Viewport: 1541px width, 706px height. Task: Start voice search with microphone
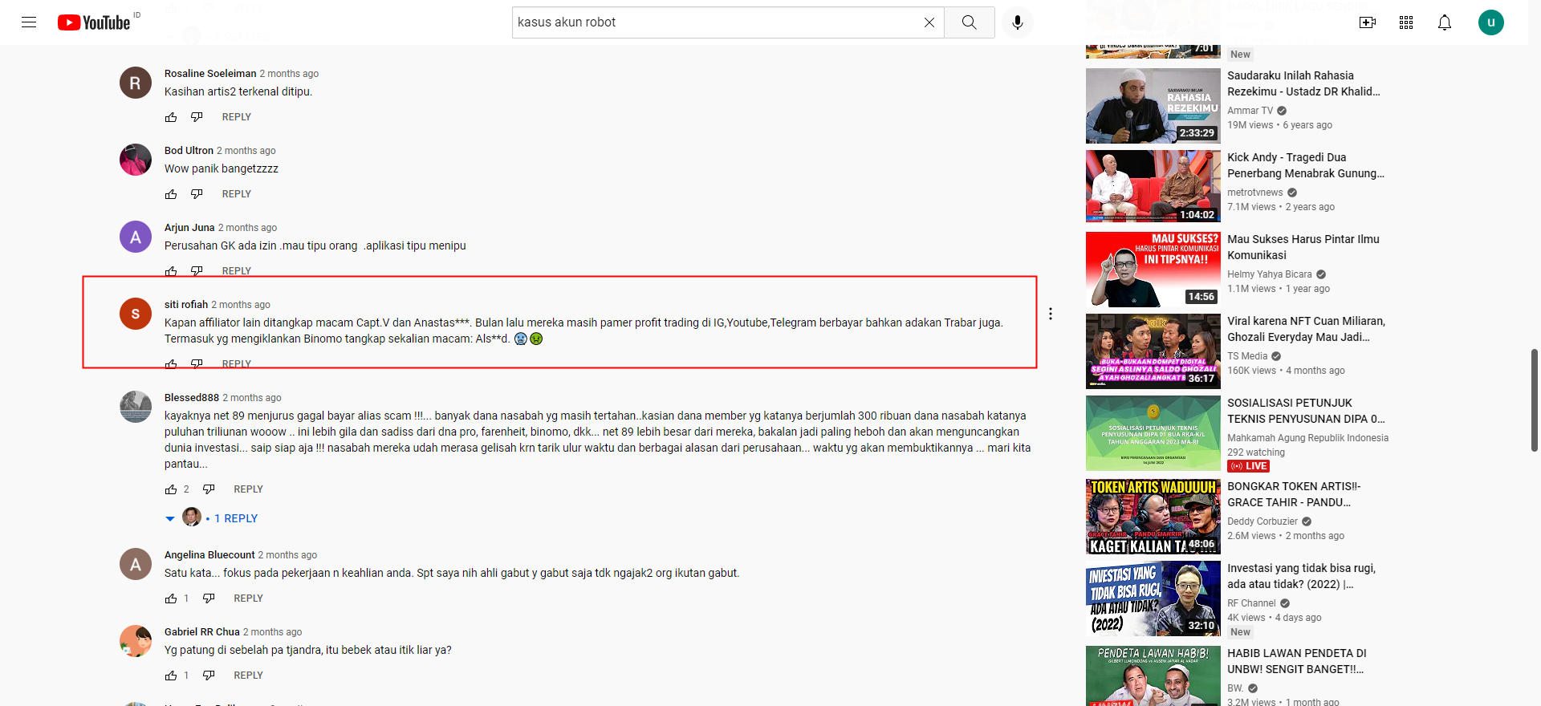[x=1017, y=22]
